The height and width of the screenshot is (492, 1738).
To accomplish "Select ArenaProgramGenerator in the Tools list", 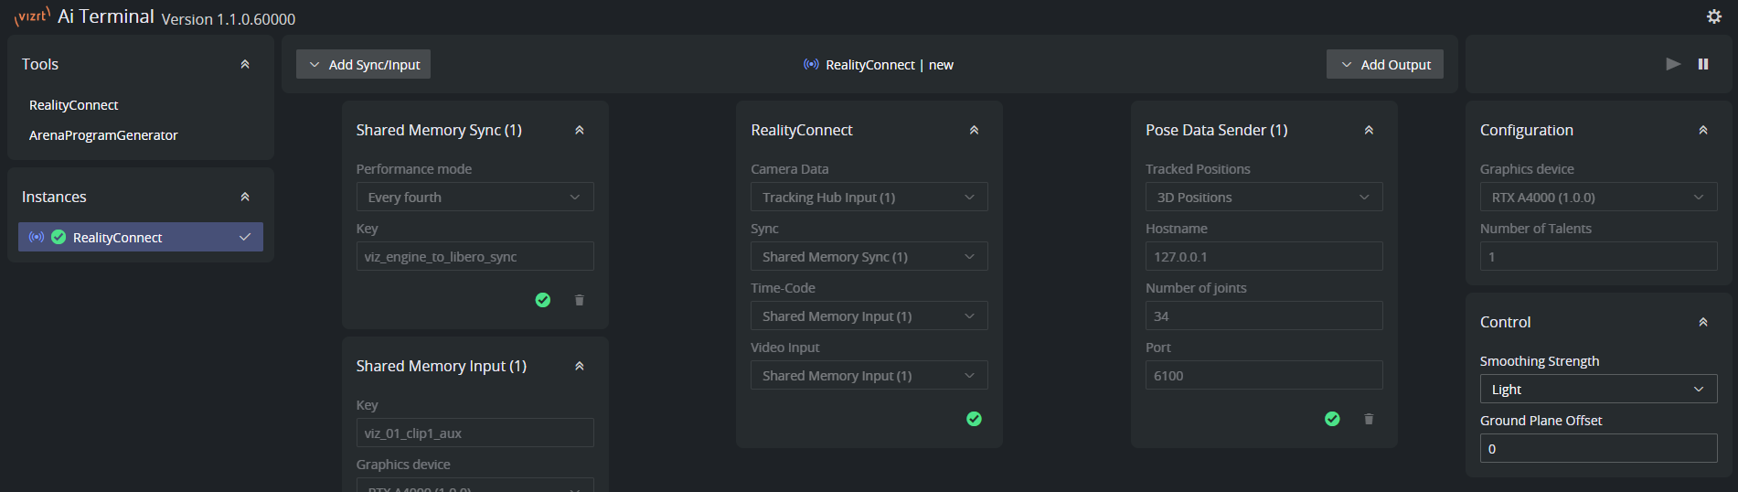I will 103,135.
